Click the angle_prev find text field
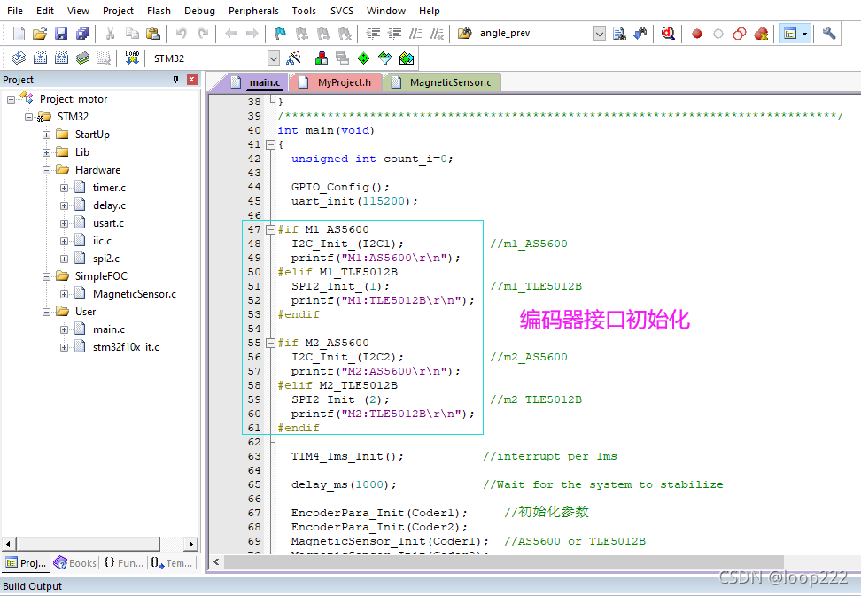Screen dimensions: 861x596 coord(534,34)
